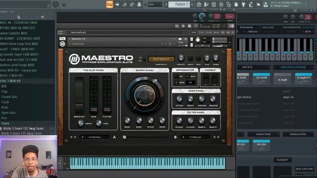
Task: Click the Kontakt side panel toggle icon
Action: tap(231, 26)
